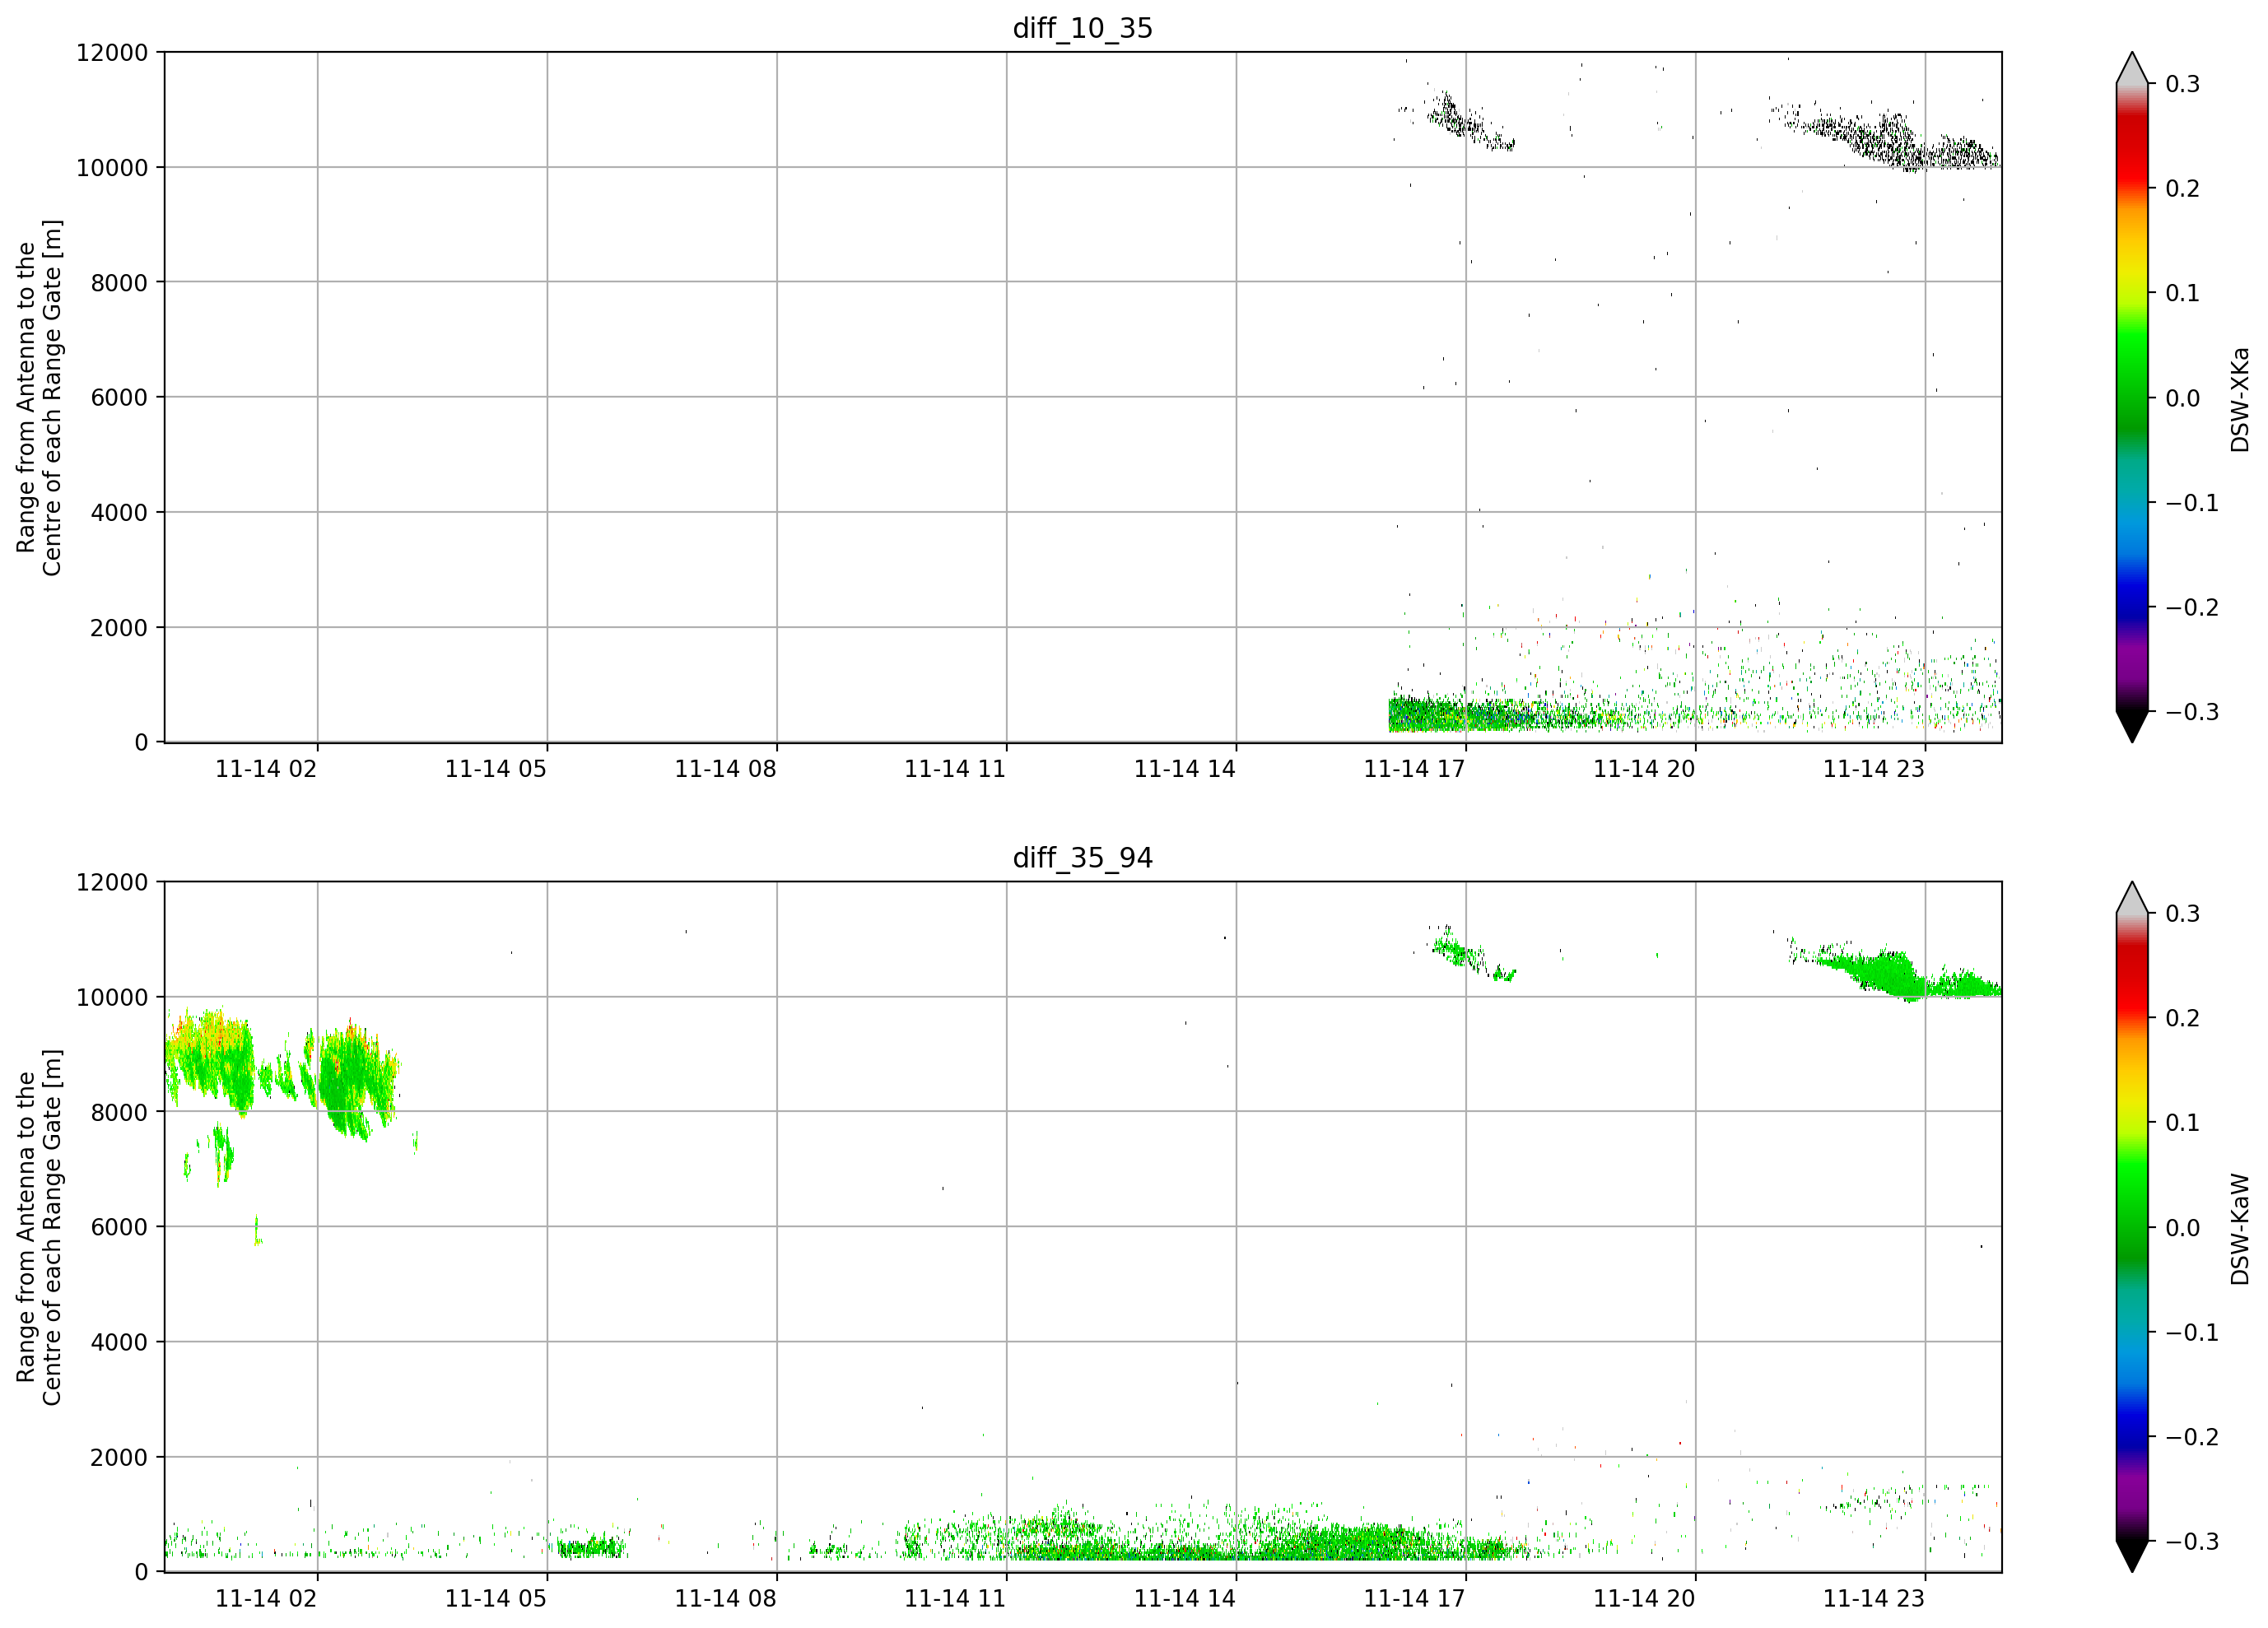Screen dimensions: 2268x1628
Task: Click the 6000 y-tick of diff_10_35 plot
Action: pyautogui.click(x=119, y=398)
